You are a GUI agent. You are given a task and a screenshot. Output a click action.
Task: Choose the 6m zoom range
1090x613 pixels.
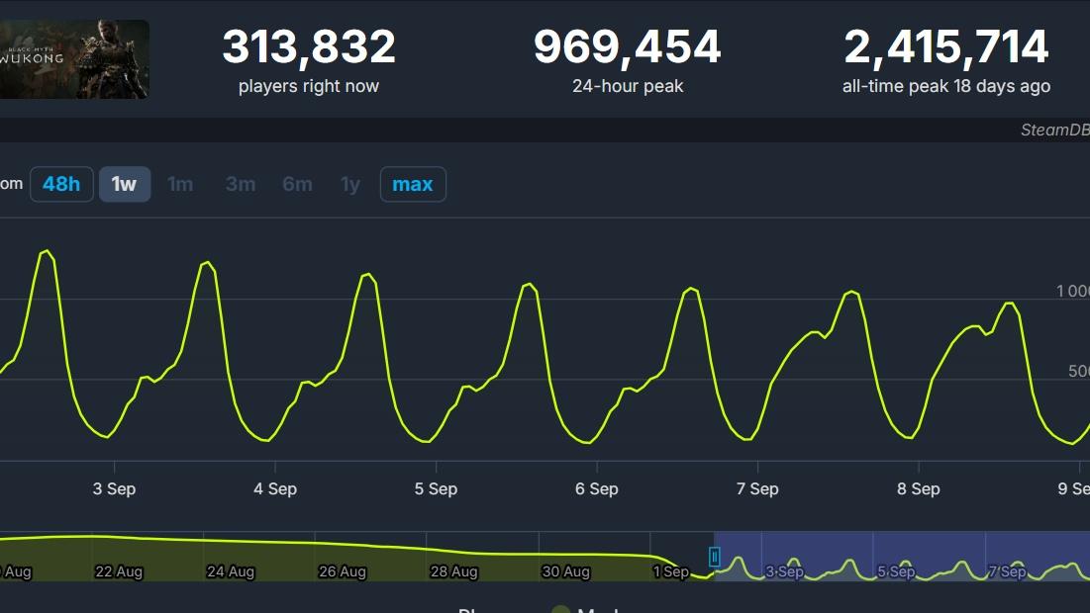[x=297, y=184]
